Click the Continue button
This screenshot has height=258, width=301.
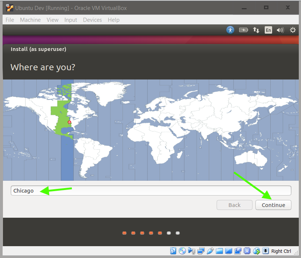click(x=273, y=205)
